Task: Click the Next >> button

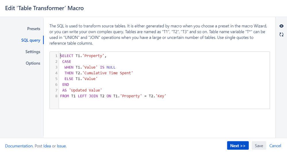Action: point(238,146)
